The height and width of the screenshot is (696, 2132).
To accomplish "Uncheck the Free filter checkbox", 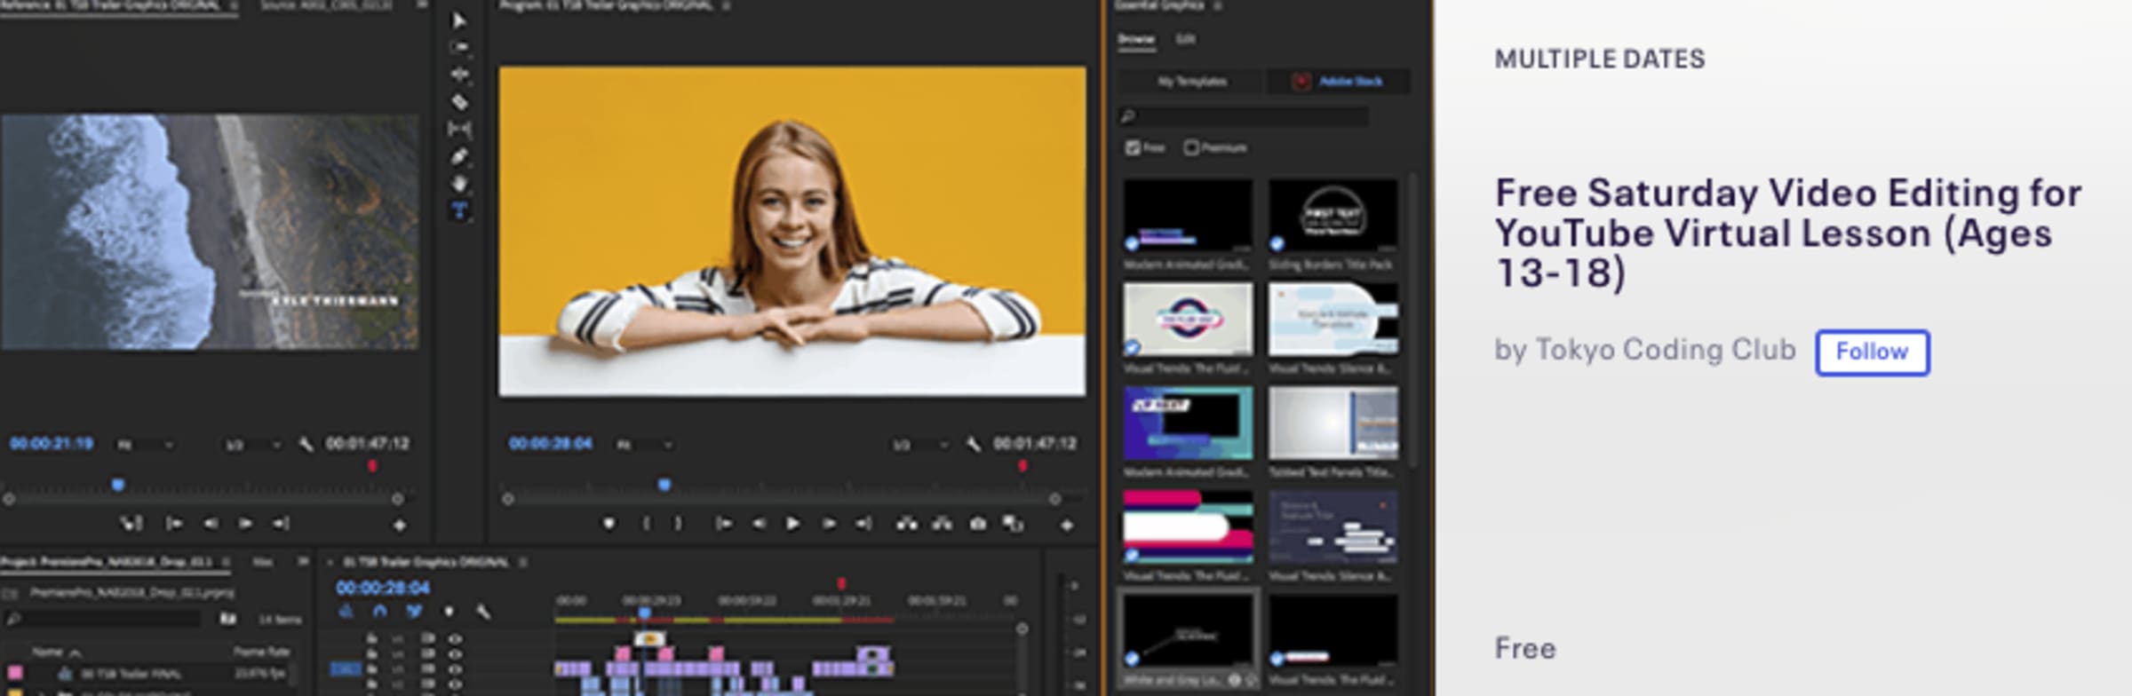I will coord(1133,147).
